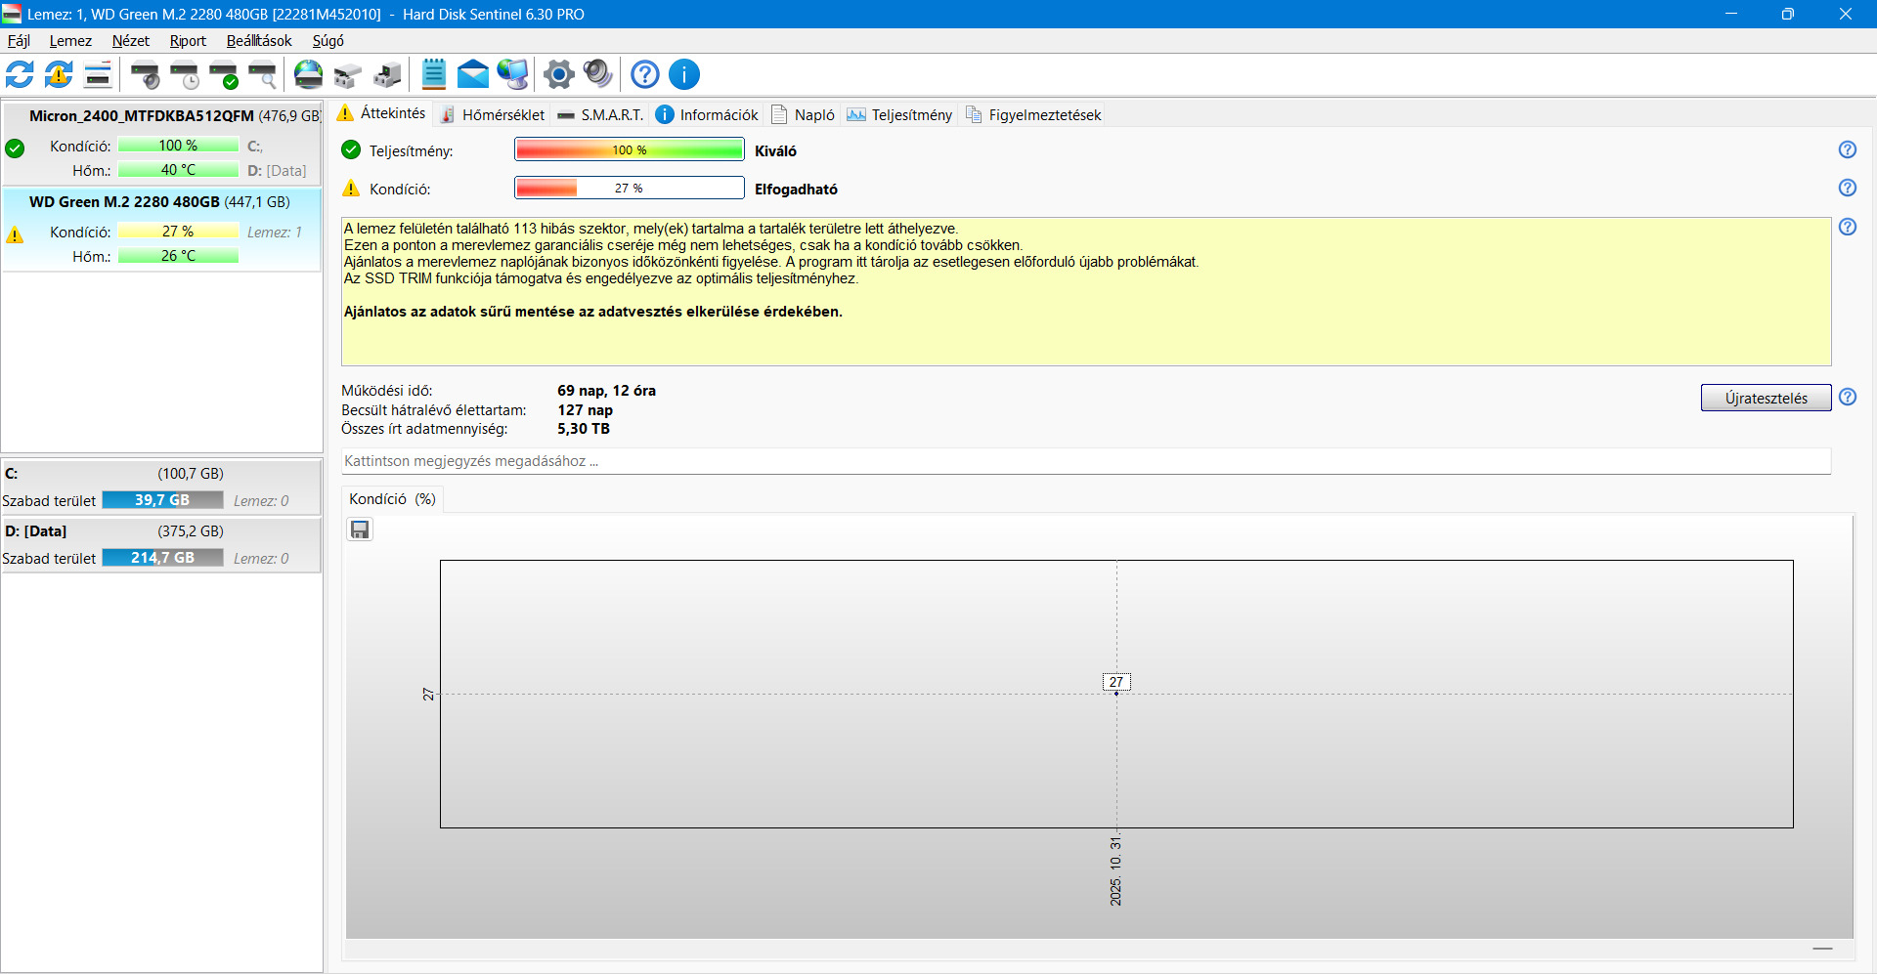Click the blue refresh arrows toolbar icon
The height and width of the screenshot is (974, 1877).
click(x=20, y=74)
